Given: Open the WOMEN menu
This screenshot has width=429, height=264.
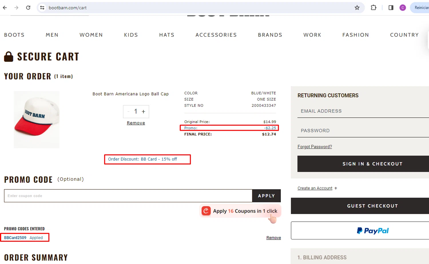Looking at the screenshot, I should pyautogui.click(x=91, y=35).
